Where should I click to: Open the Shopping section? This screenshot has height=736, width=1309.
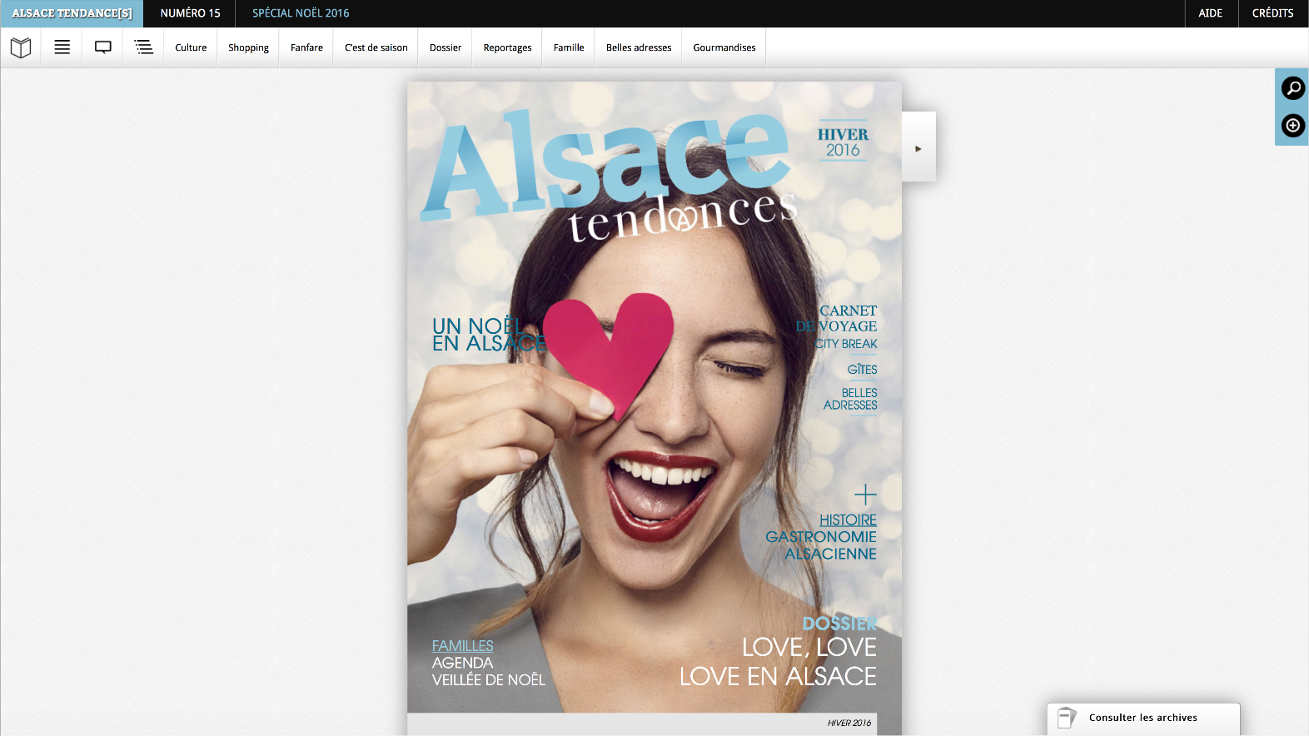point(248,48)
